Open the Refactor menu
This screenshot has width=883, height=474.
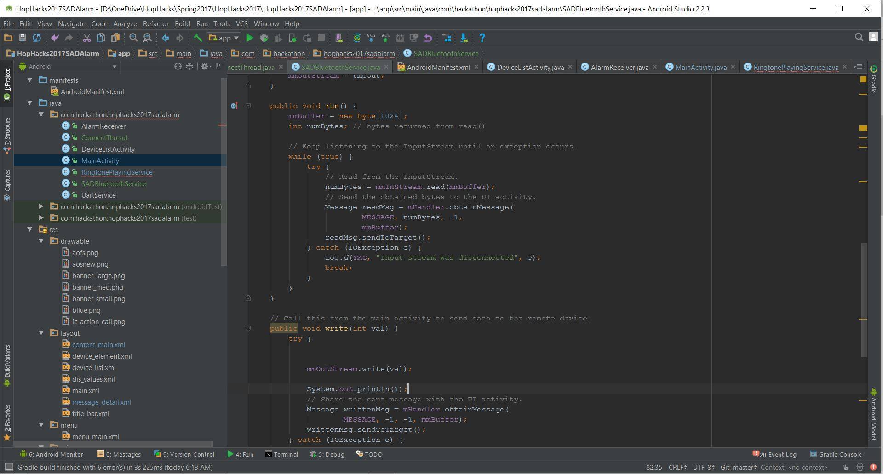tap(155, 24)
